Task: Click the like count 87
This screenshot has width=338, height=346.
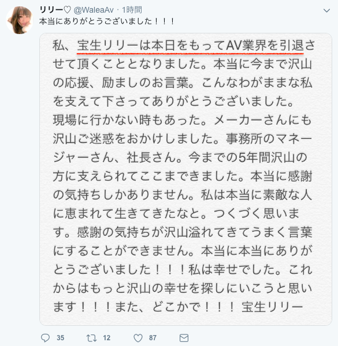Action: (x=153, y=338)
